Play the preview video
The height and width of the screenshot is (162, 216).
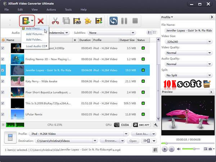[x=164, y=149]
